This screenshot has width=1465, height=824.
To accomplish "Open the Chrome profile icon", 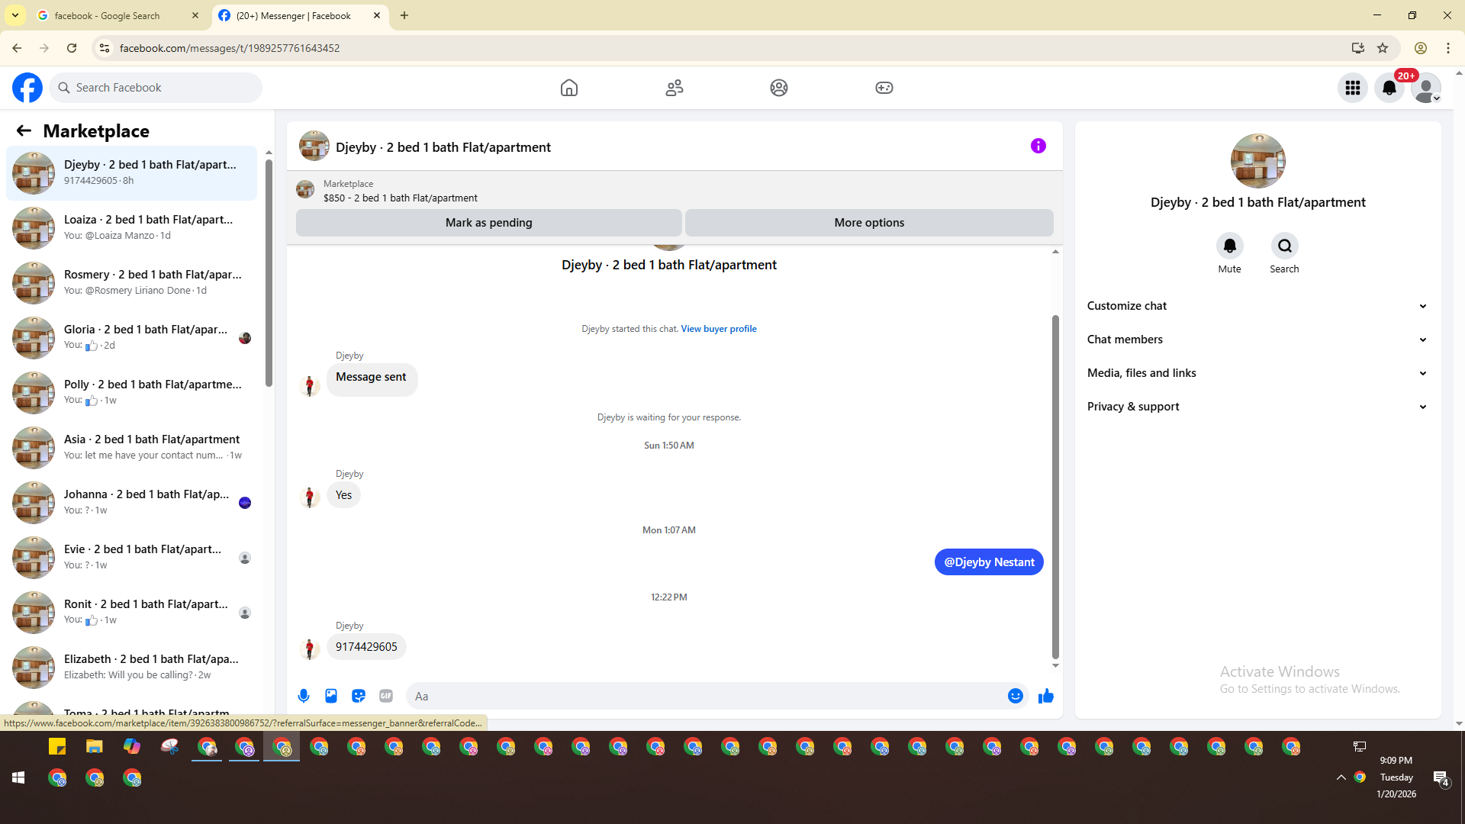I will pos(1421,48).
